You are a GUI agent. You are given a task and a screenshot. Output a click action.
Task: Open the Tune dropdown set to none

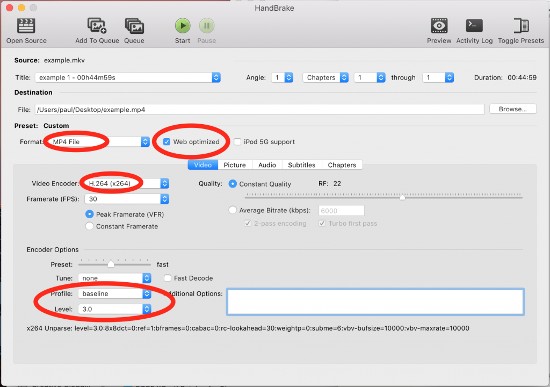115,278
